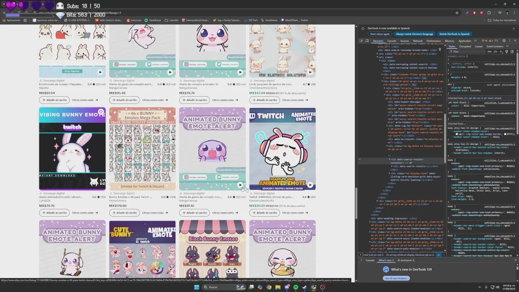Viewport: 519px width, 292px height.
Task: Open the DevTools settings gear
Action: (x=504, y=41)
